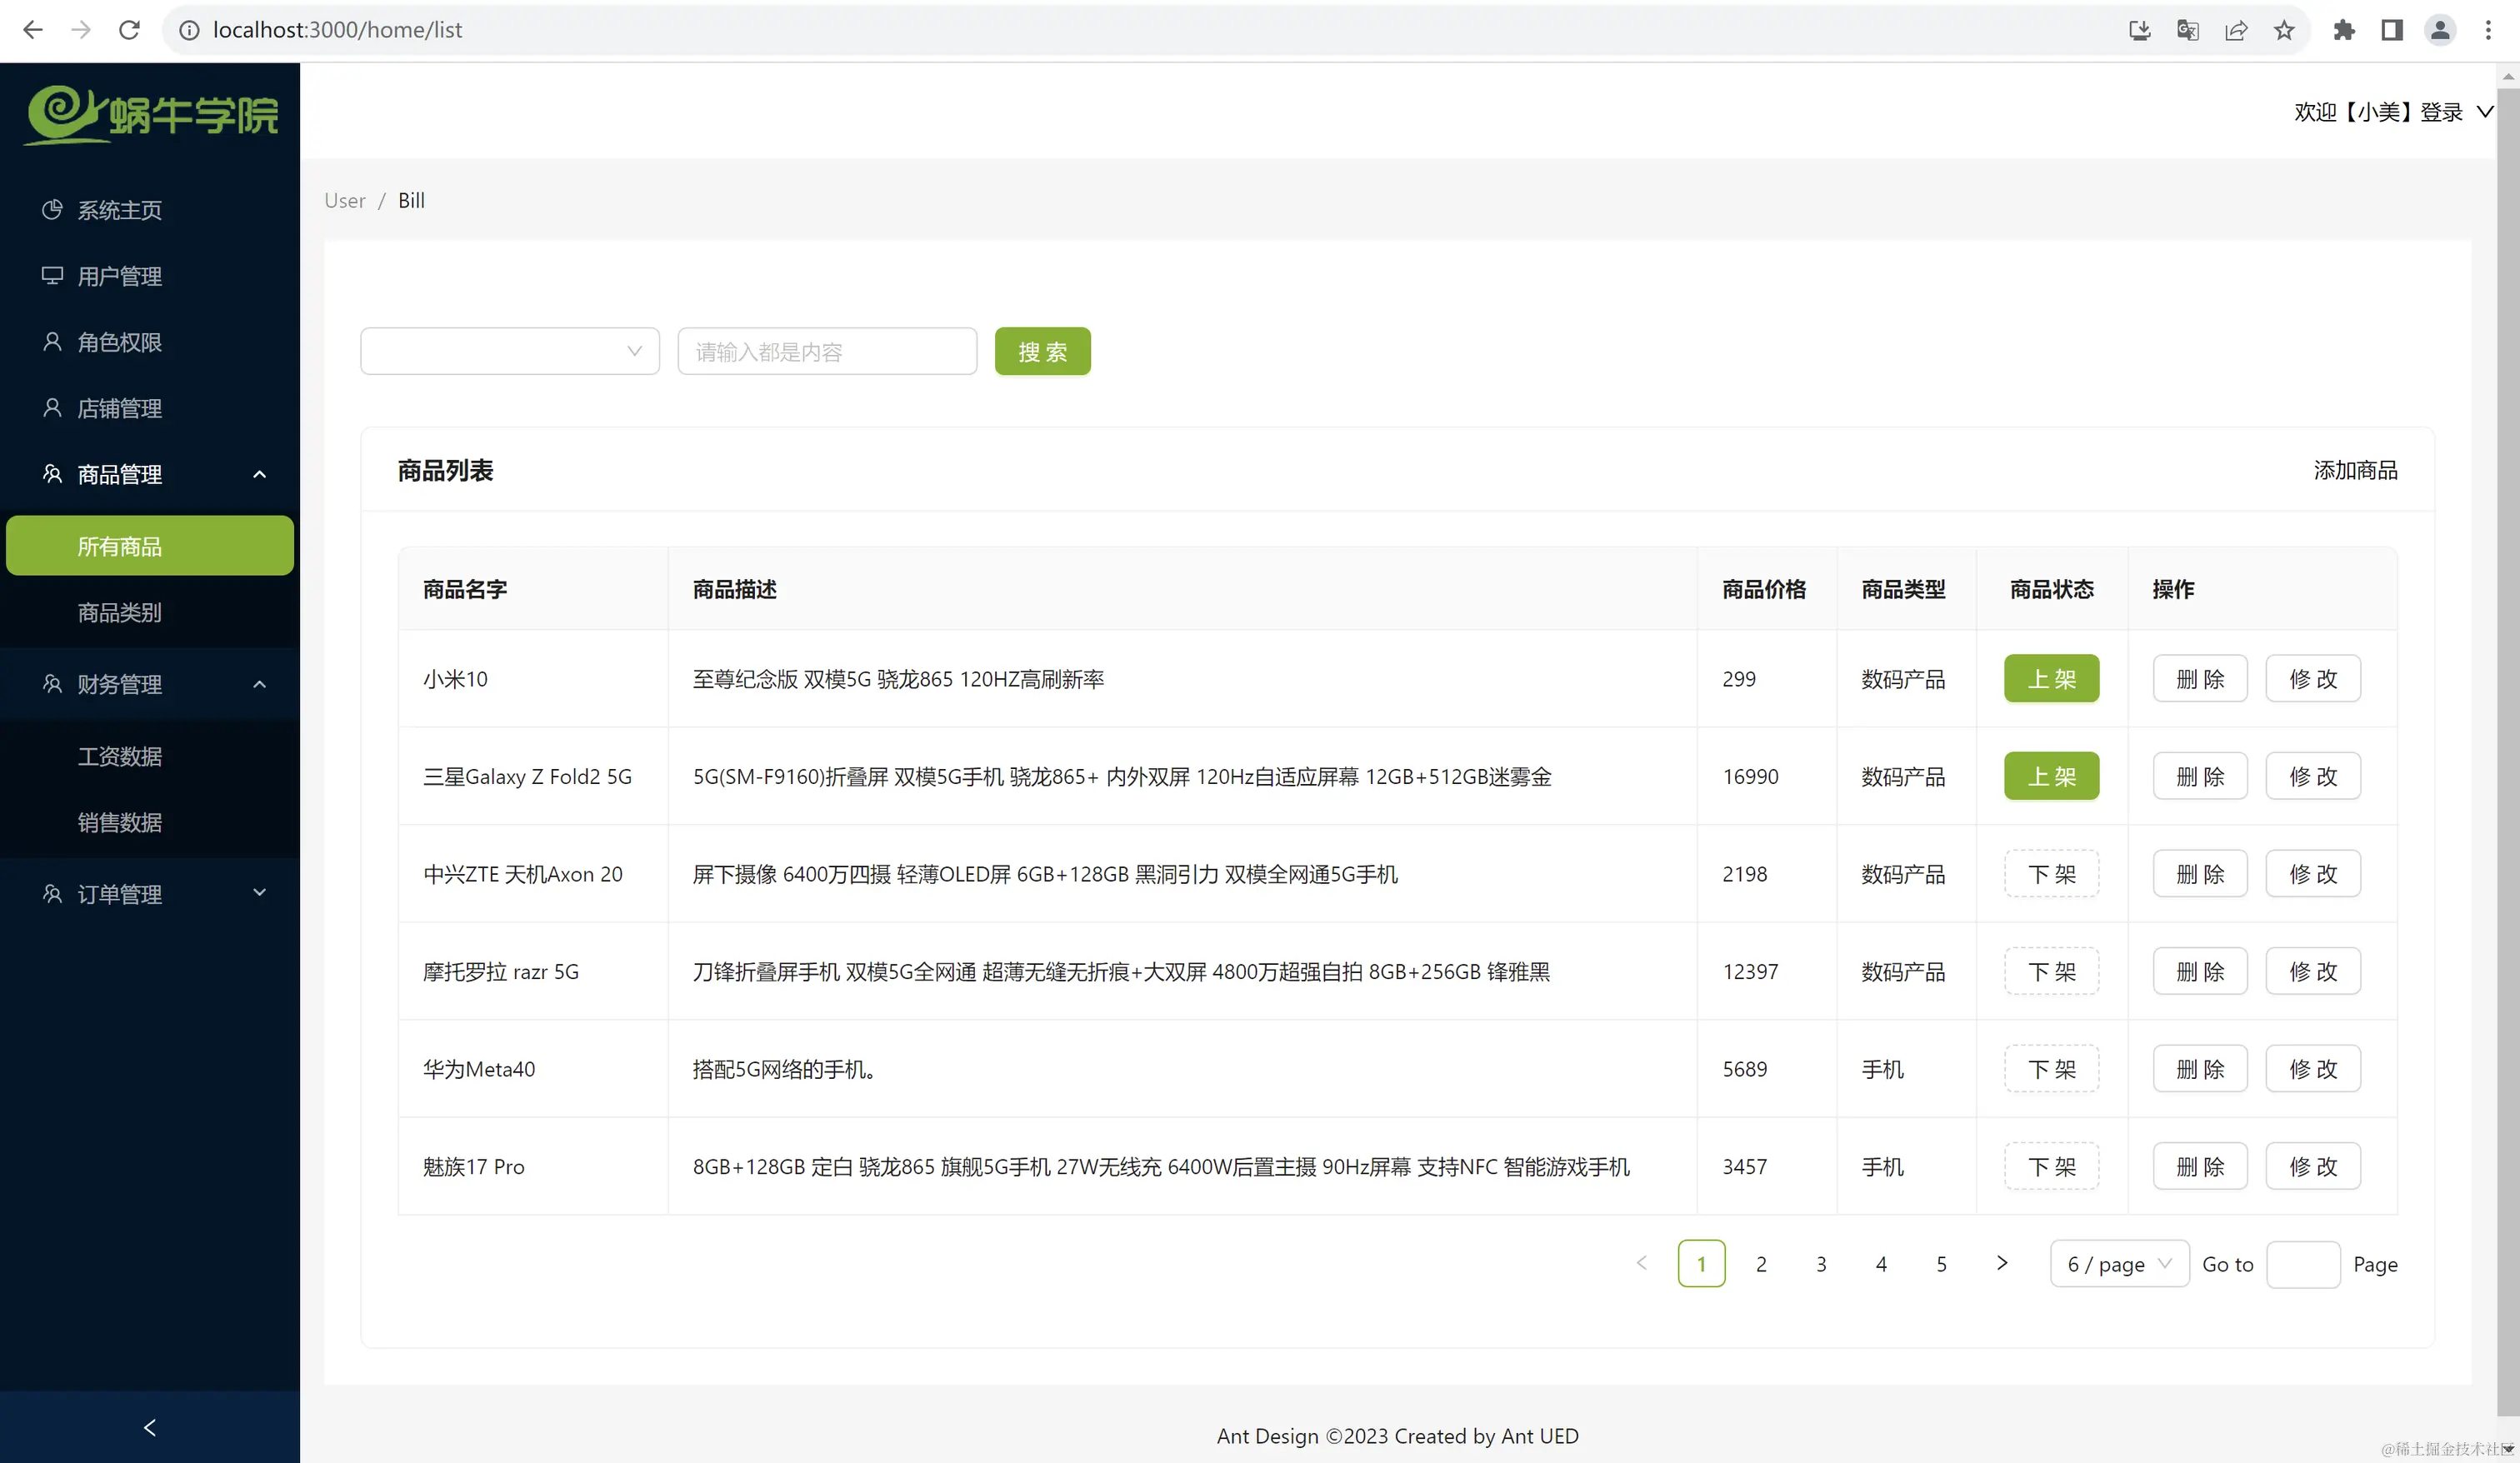Click the Google Translate icon in address bar
This screenshot has height=1463, width=2520.
coord(2187,30)
